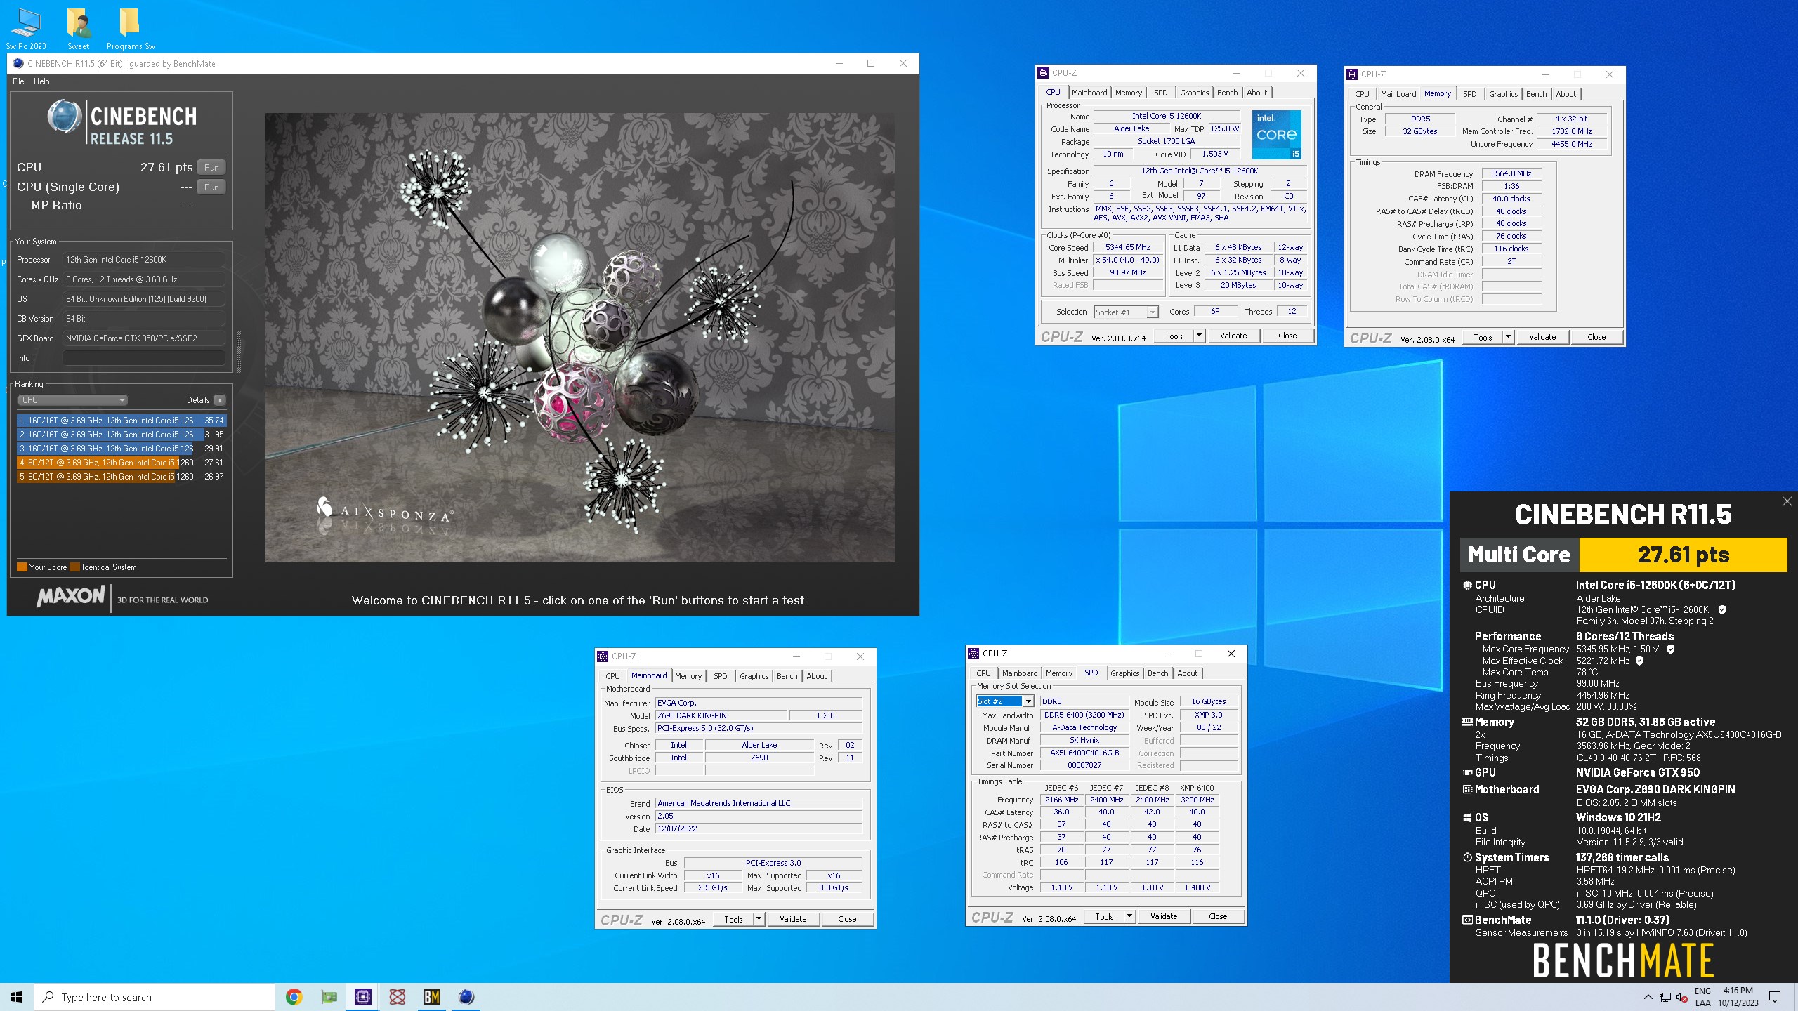Click the CPU-Z Memory window title icon
1798x1011 pixels.
(1352, 74)
